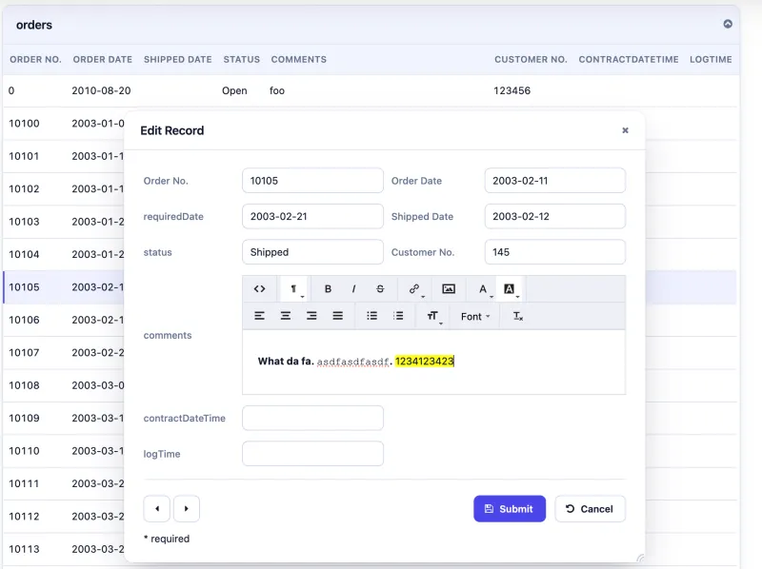
Task: Click the logTime input field
Action: [312, 454]
